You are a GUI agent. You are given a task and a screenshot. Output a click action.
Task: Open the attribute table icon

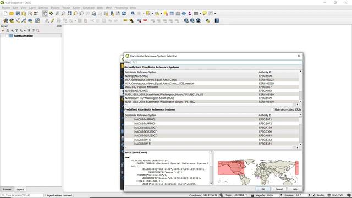(172, 13)
